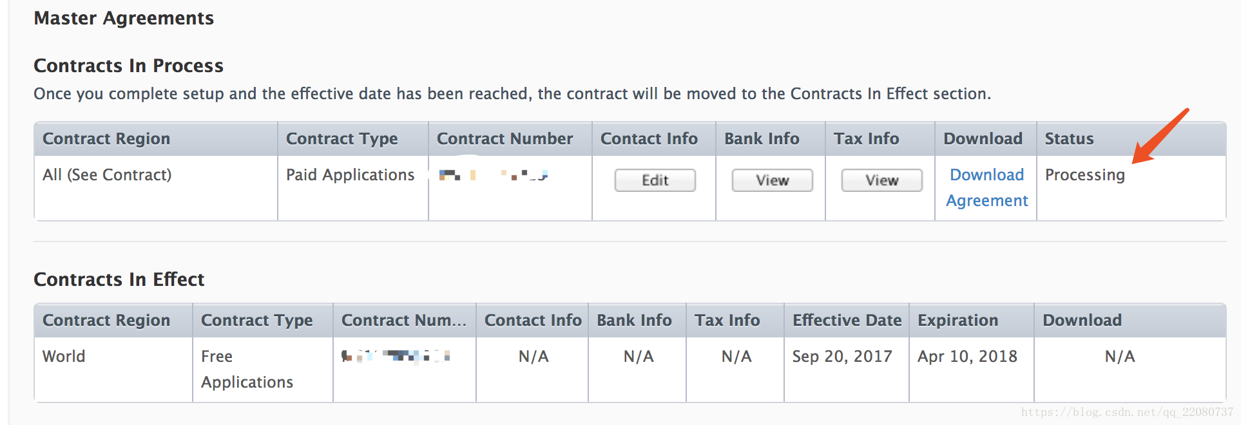Click the Contract Region header in Contracts In Process

(106, 138)
